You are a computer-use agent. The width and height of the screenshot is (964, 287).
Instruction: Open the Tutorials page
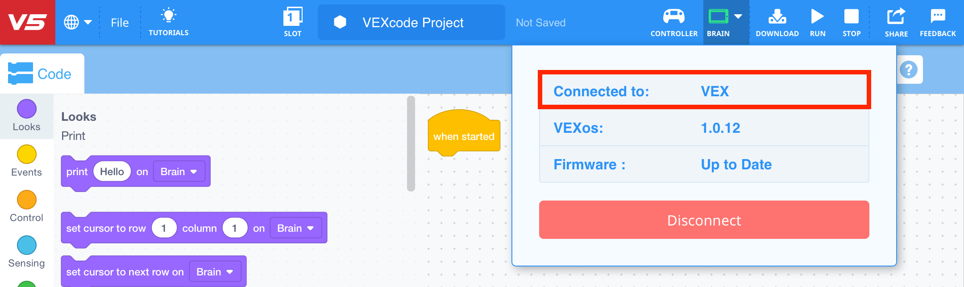169,21
